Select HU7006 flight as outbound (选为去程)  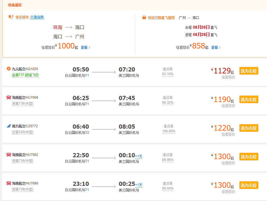(249, 100)
